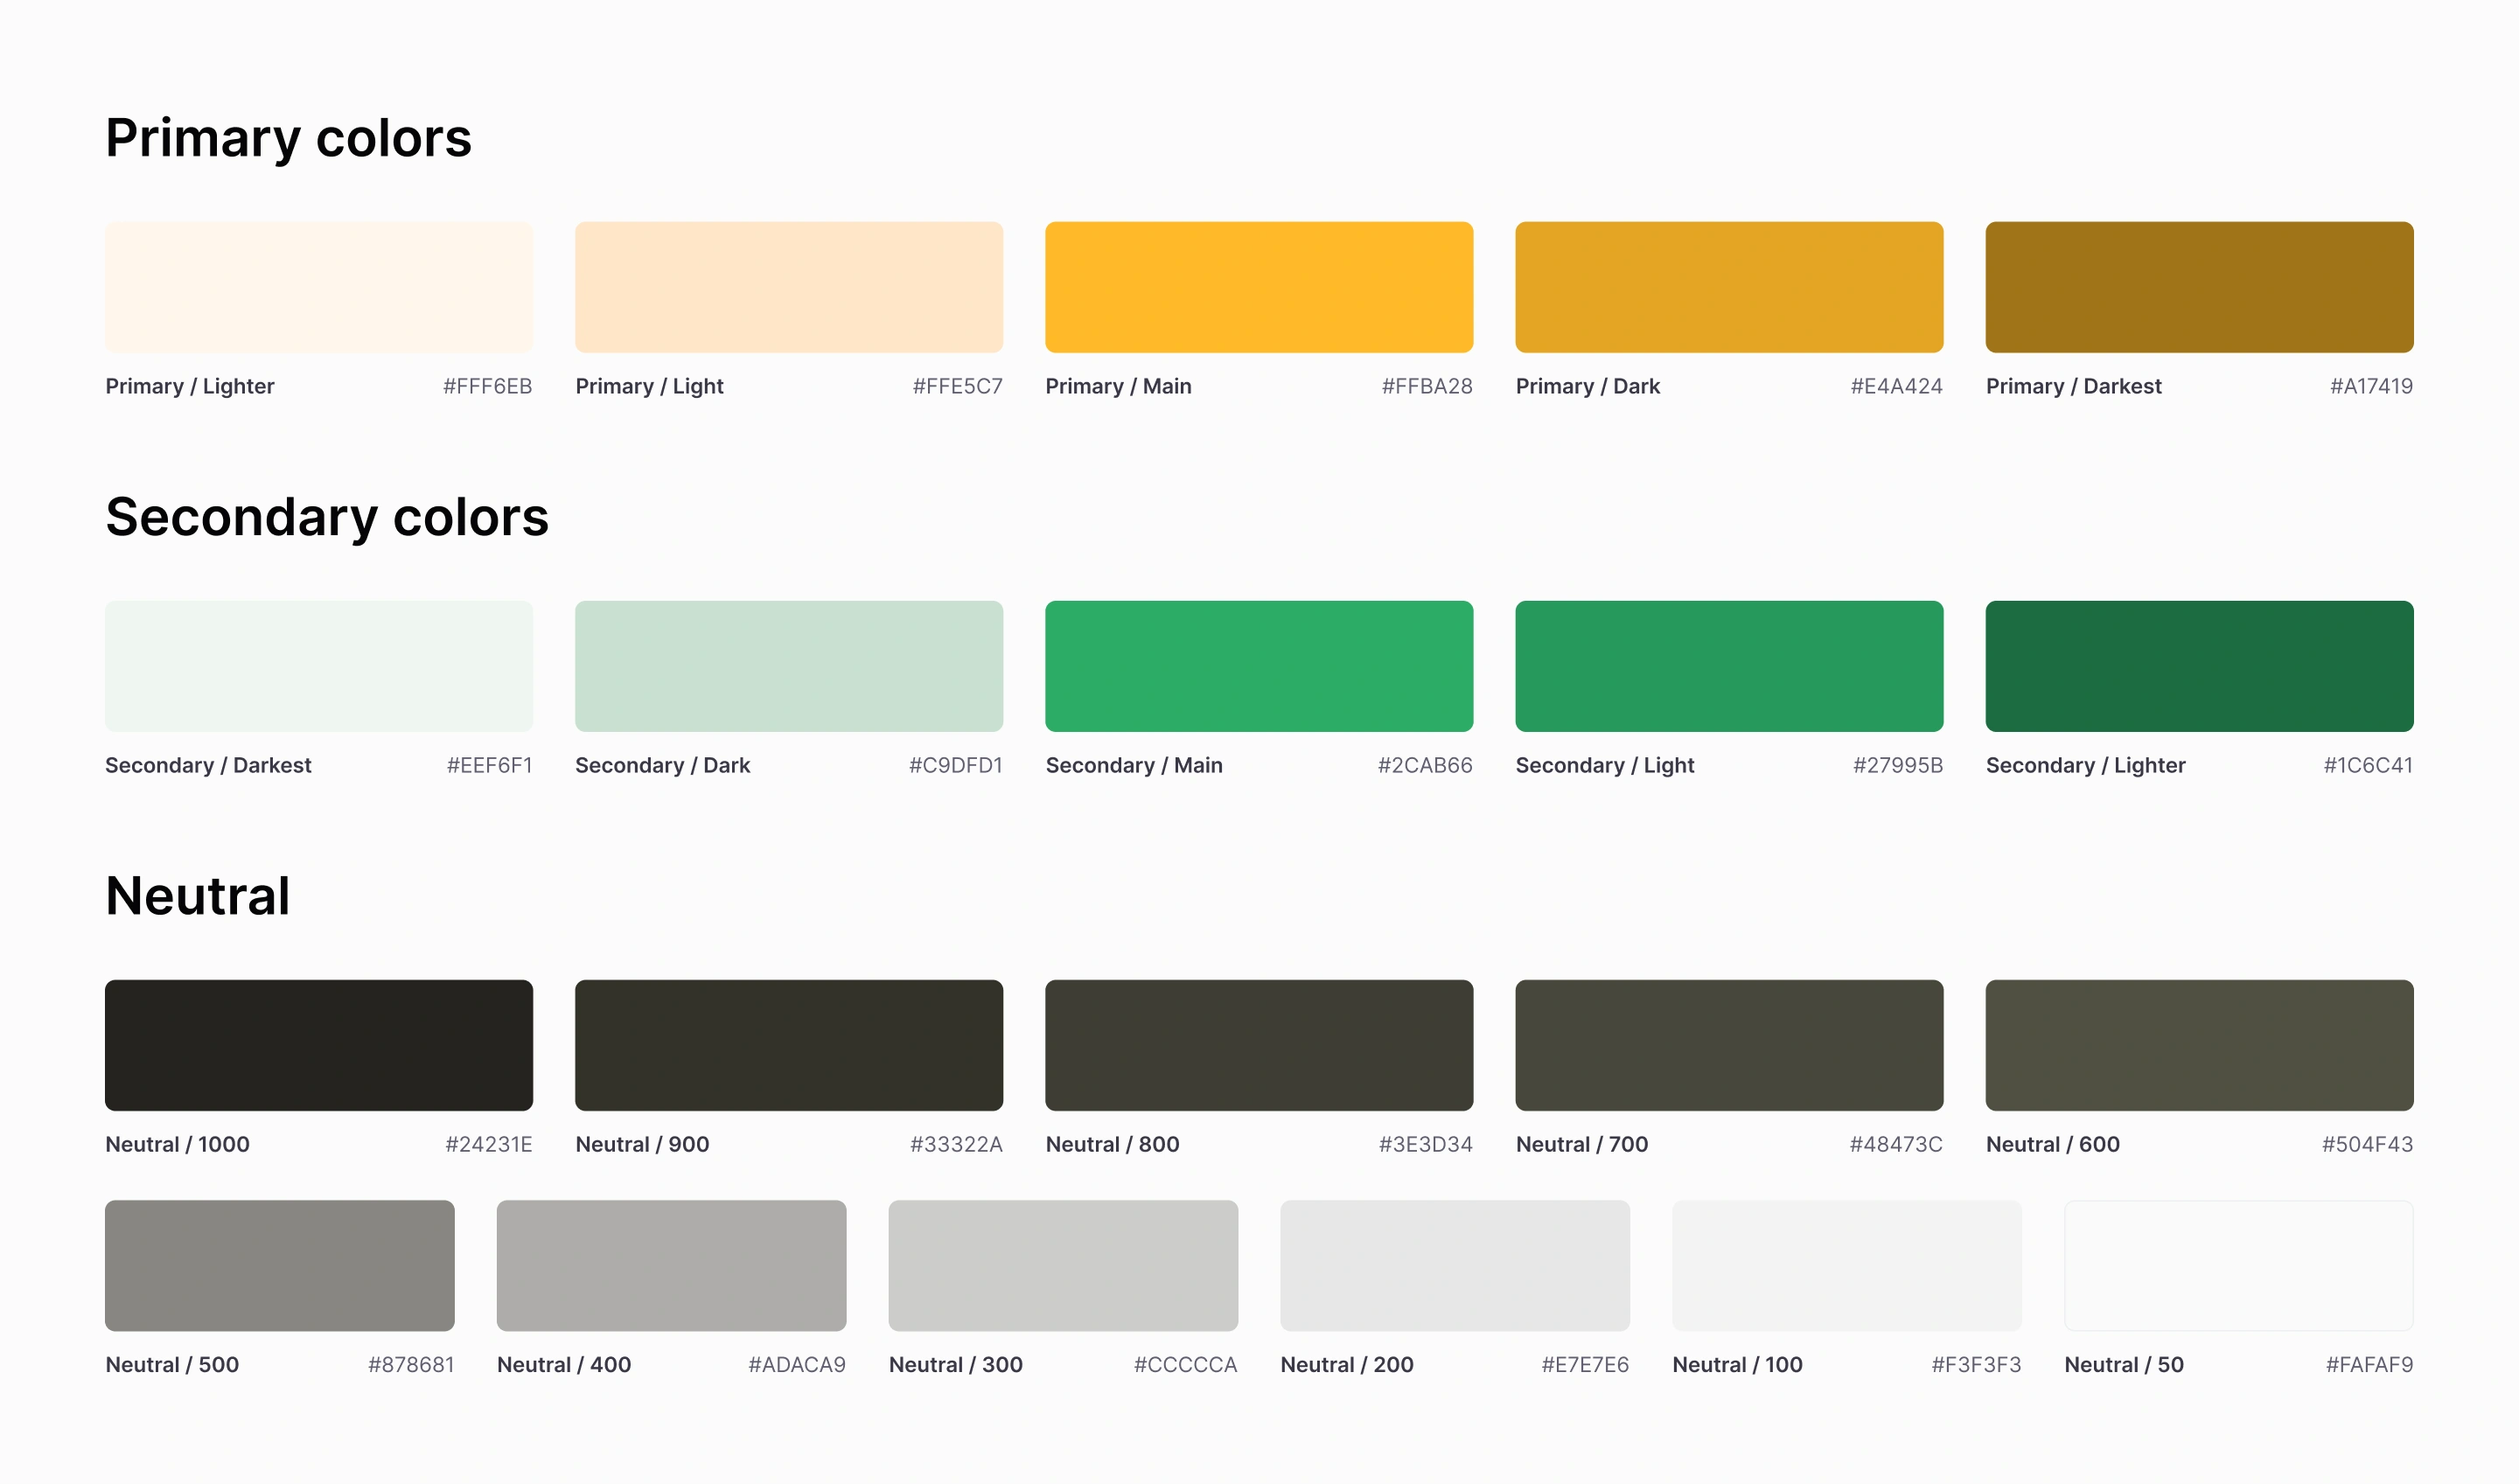Click the 'Primary / Lighter' label

pyautogui.click(x=190, y=387)
